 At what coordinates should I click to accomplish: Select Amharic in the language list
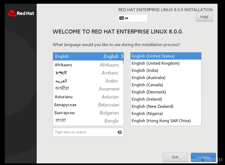pyautogui.click(x=88, y=73)
